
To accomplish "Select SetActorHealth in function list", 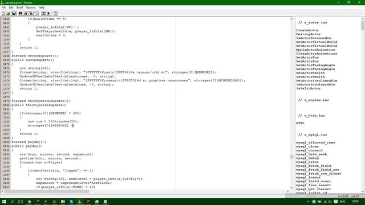I will click(310, 73).
